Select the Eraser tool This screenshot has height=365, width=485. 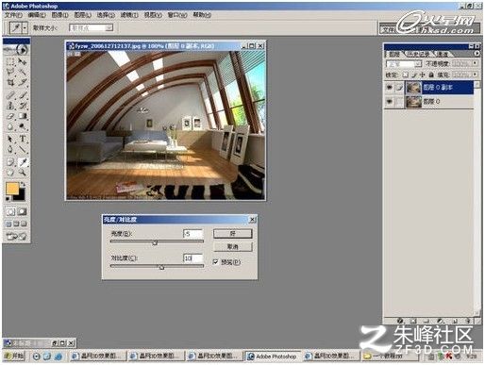click(10, 116)
